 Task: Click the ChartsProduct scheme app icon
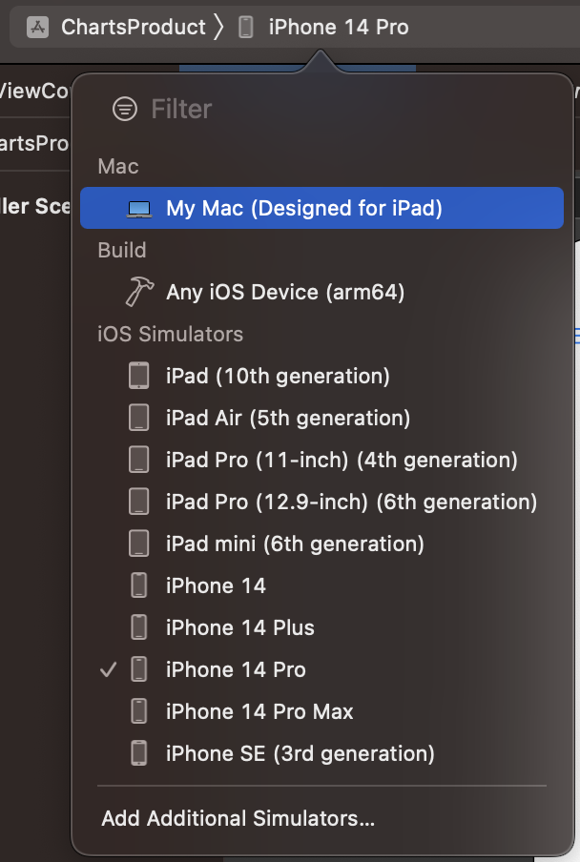(37, 27)
